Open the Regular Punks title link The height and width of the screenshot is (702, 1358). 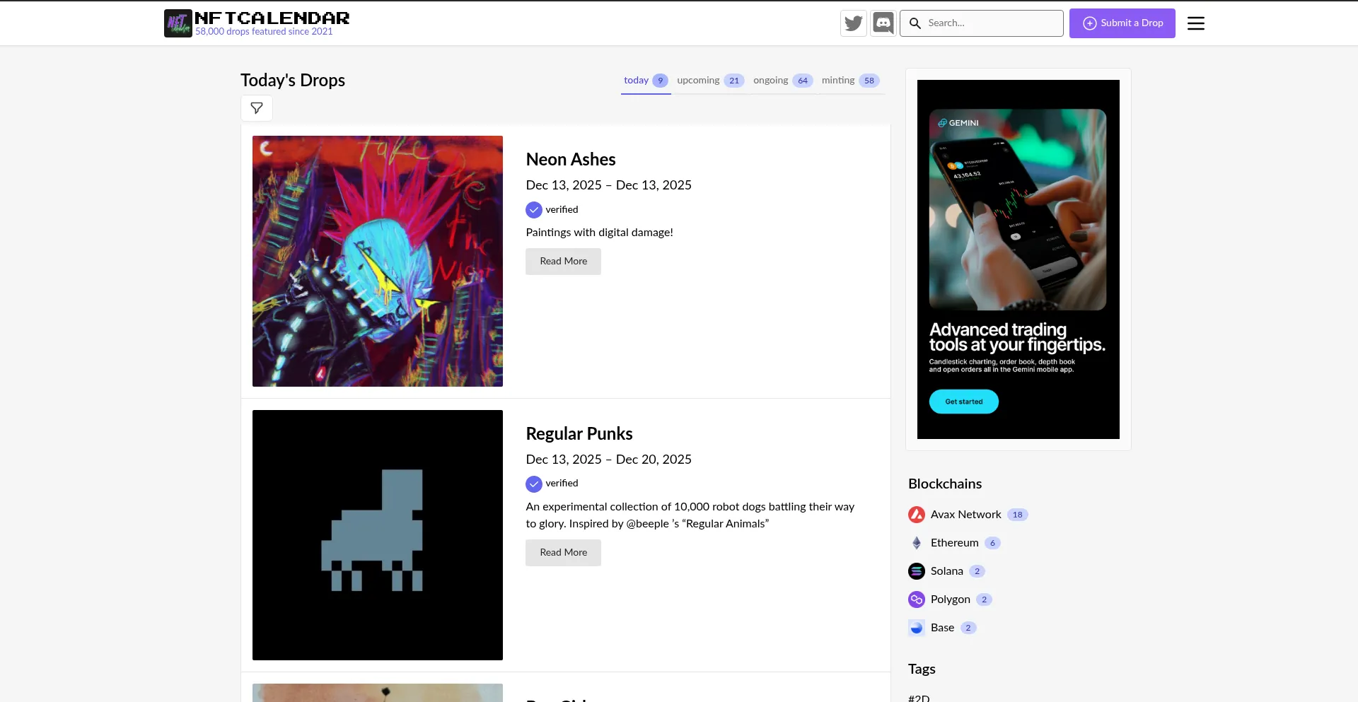click(579, 433)
